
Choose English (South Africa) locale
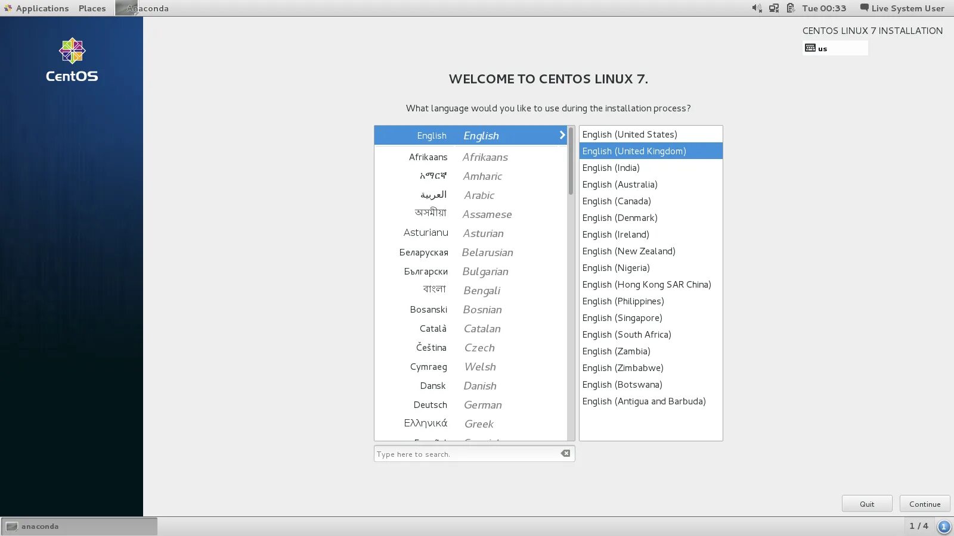coord(651,335)
